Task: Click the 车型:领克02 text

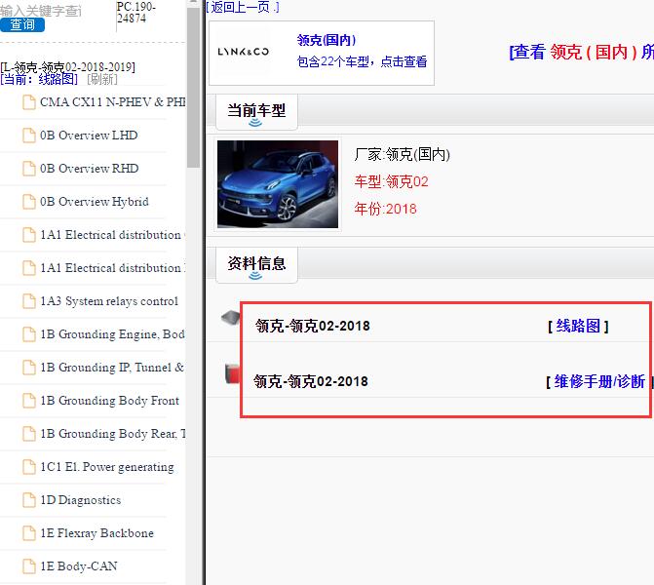Action: tap(392, 181)
